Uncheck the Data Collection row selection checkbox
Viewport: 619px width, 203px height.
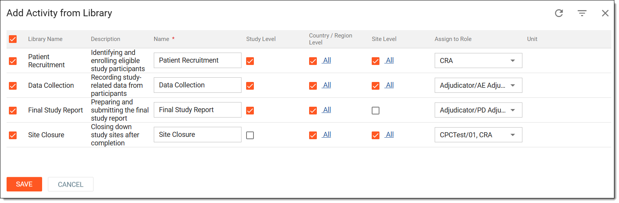click(x=13, y=86)
